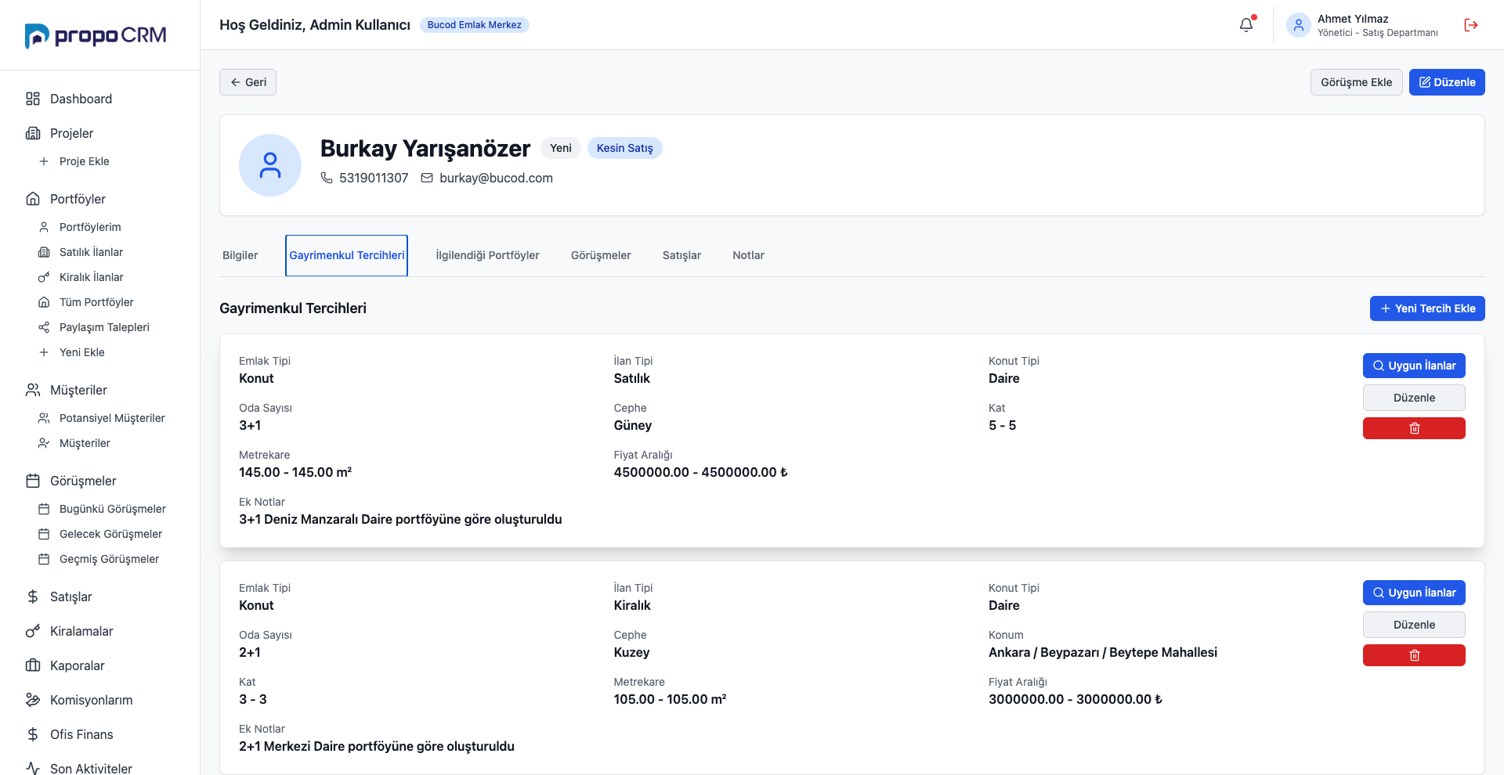Go to the Notlar tab

[x=748, y=255]
